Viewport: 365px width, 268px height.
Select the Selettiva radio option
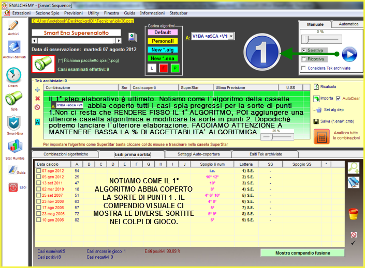pos(304,51)
